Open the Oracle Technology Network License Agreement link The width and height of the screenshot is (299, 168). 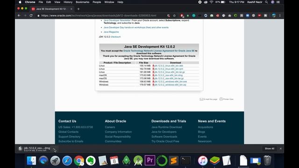pyautogui.click(x=159, y=51)
